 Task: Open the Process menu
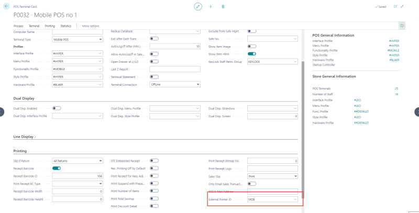18,26
